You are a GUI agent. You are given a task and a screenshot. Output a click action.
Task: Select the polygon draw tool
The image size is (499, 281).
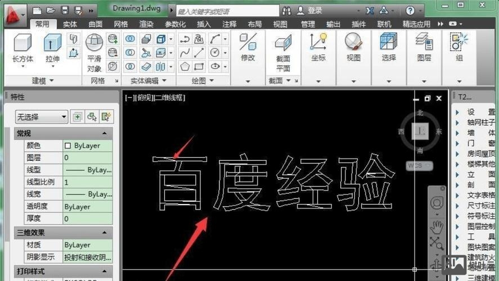(x=185, y=66)
